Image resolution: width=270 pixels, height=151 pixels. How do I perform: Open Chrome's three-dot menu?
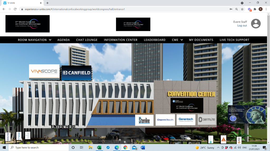tap(266, 9)
